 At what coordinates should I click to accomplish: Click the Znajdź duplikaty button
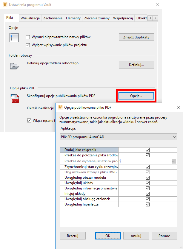136,37
